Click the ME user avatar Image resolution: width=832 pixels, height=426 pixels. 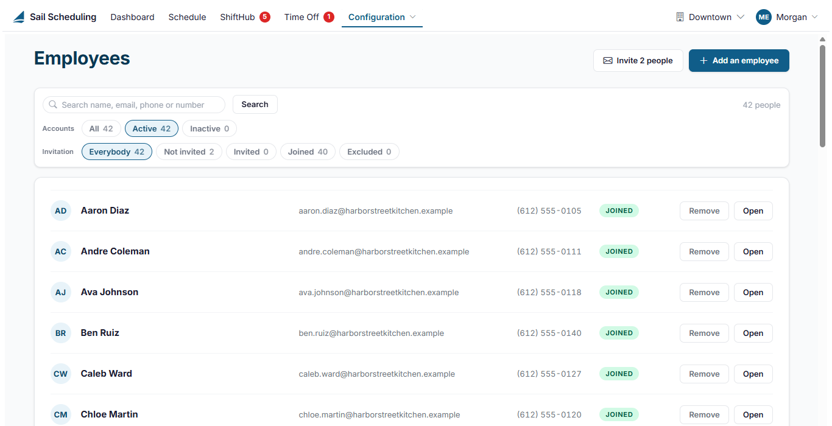pos(764,17)
